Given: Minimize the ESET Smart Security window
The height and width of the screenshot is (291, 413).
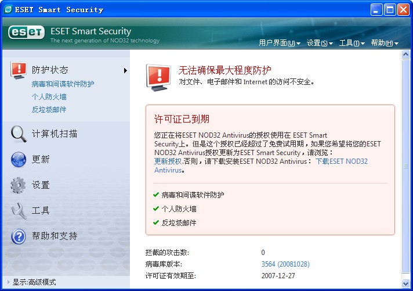Looking at the screenshot, I should coord(376,10).
